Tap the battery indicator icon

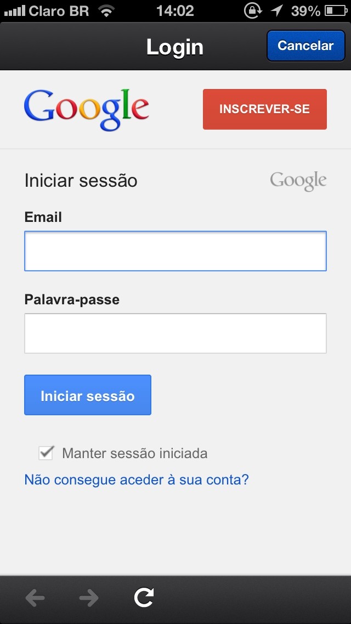coord(336,10)
